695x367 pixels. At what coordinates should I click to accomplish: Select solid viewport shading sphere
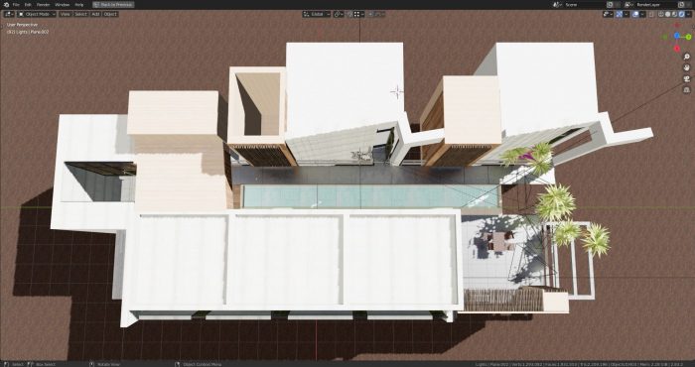[667, 14]
